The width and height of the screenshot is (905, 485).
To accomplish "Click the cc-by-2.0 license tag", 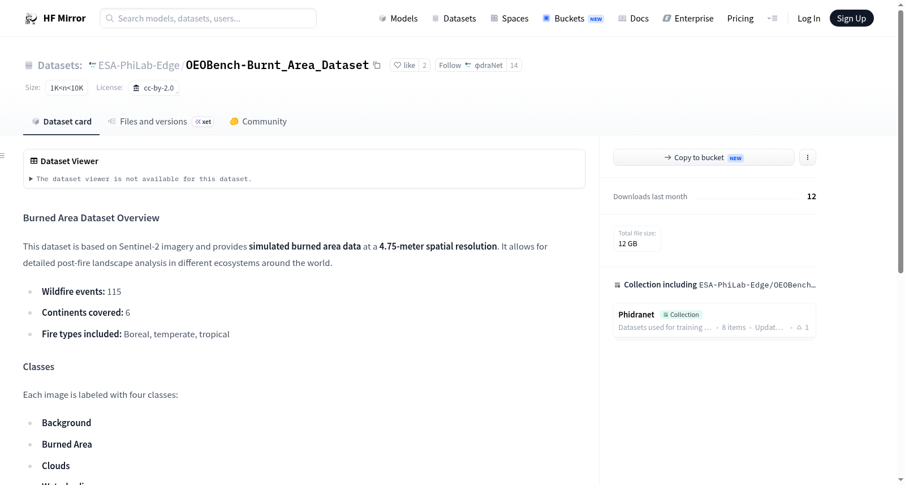I will point(154,88).
